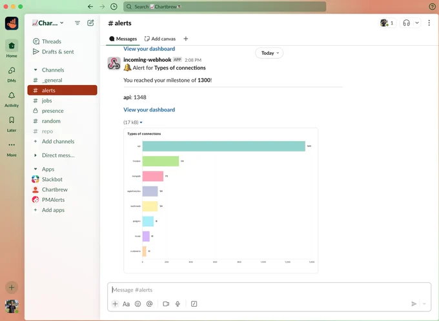Viewport: 439px width, 321px height.
Task: Open the Types of connections chart image
Action: 221,200
